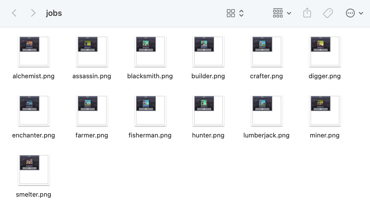The width and height of the screenshot is (370, 203).
Task: Click the Edit Tags icon
Action: tap(328, 13)
